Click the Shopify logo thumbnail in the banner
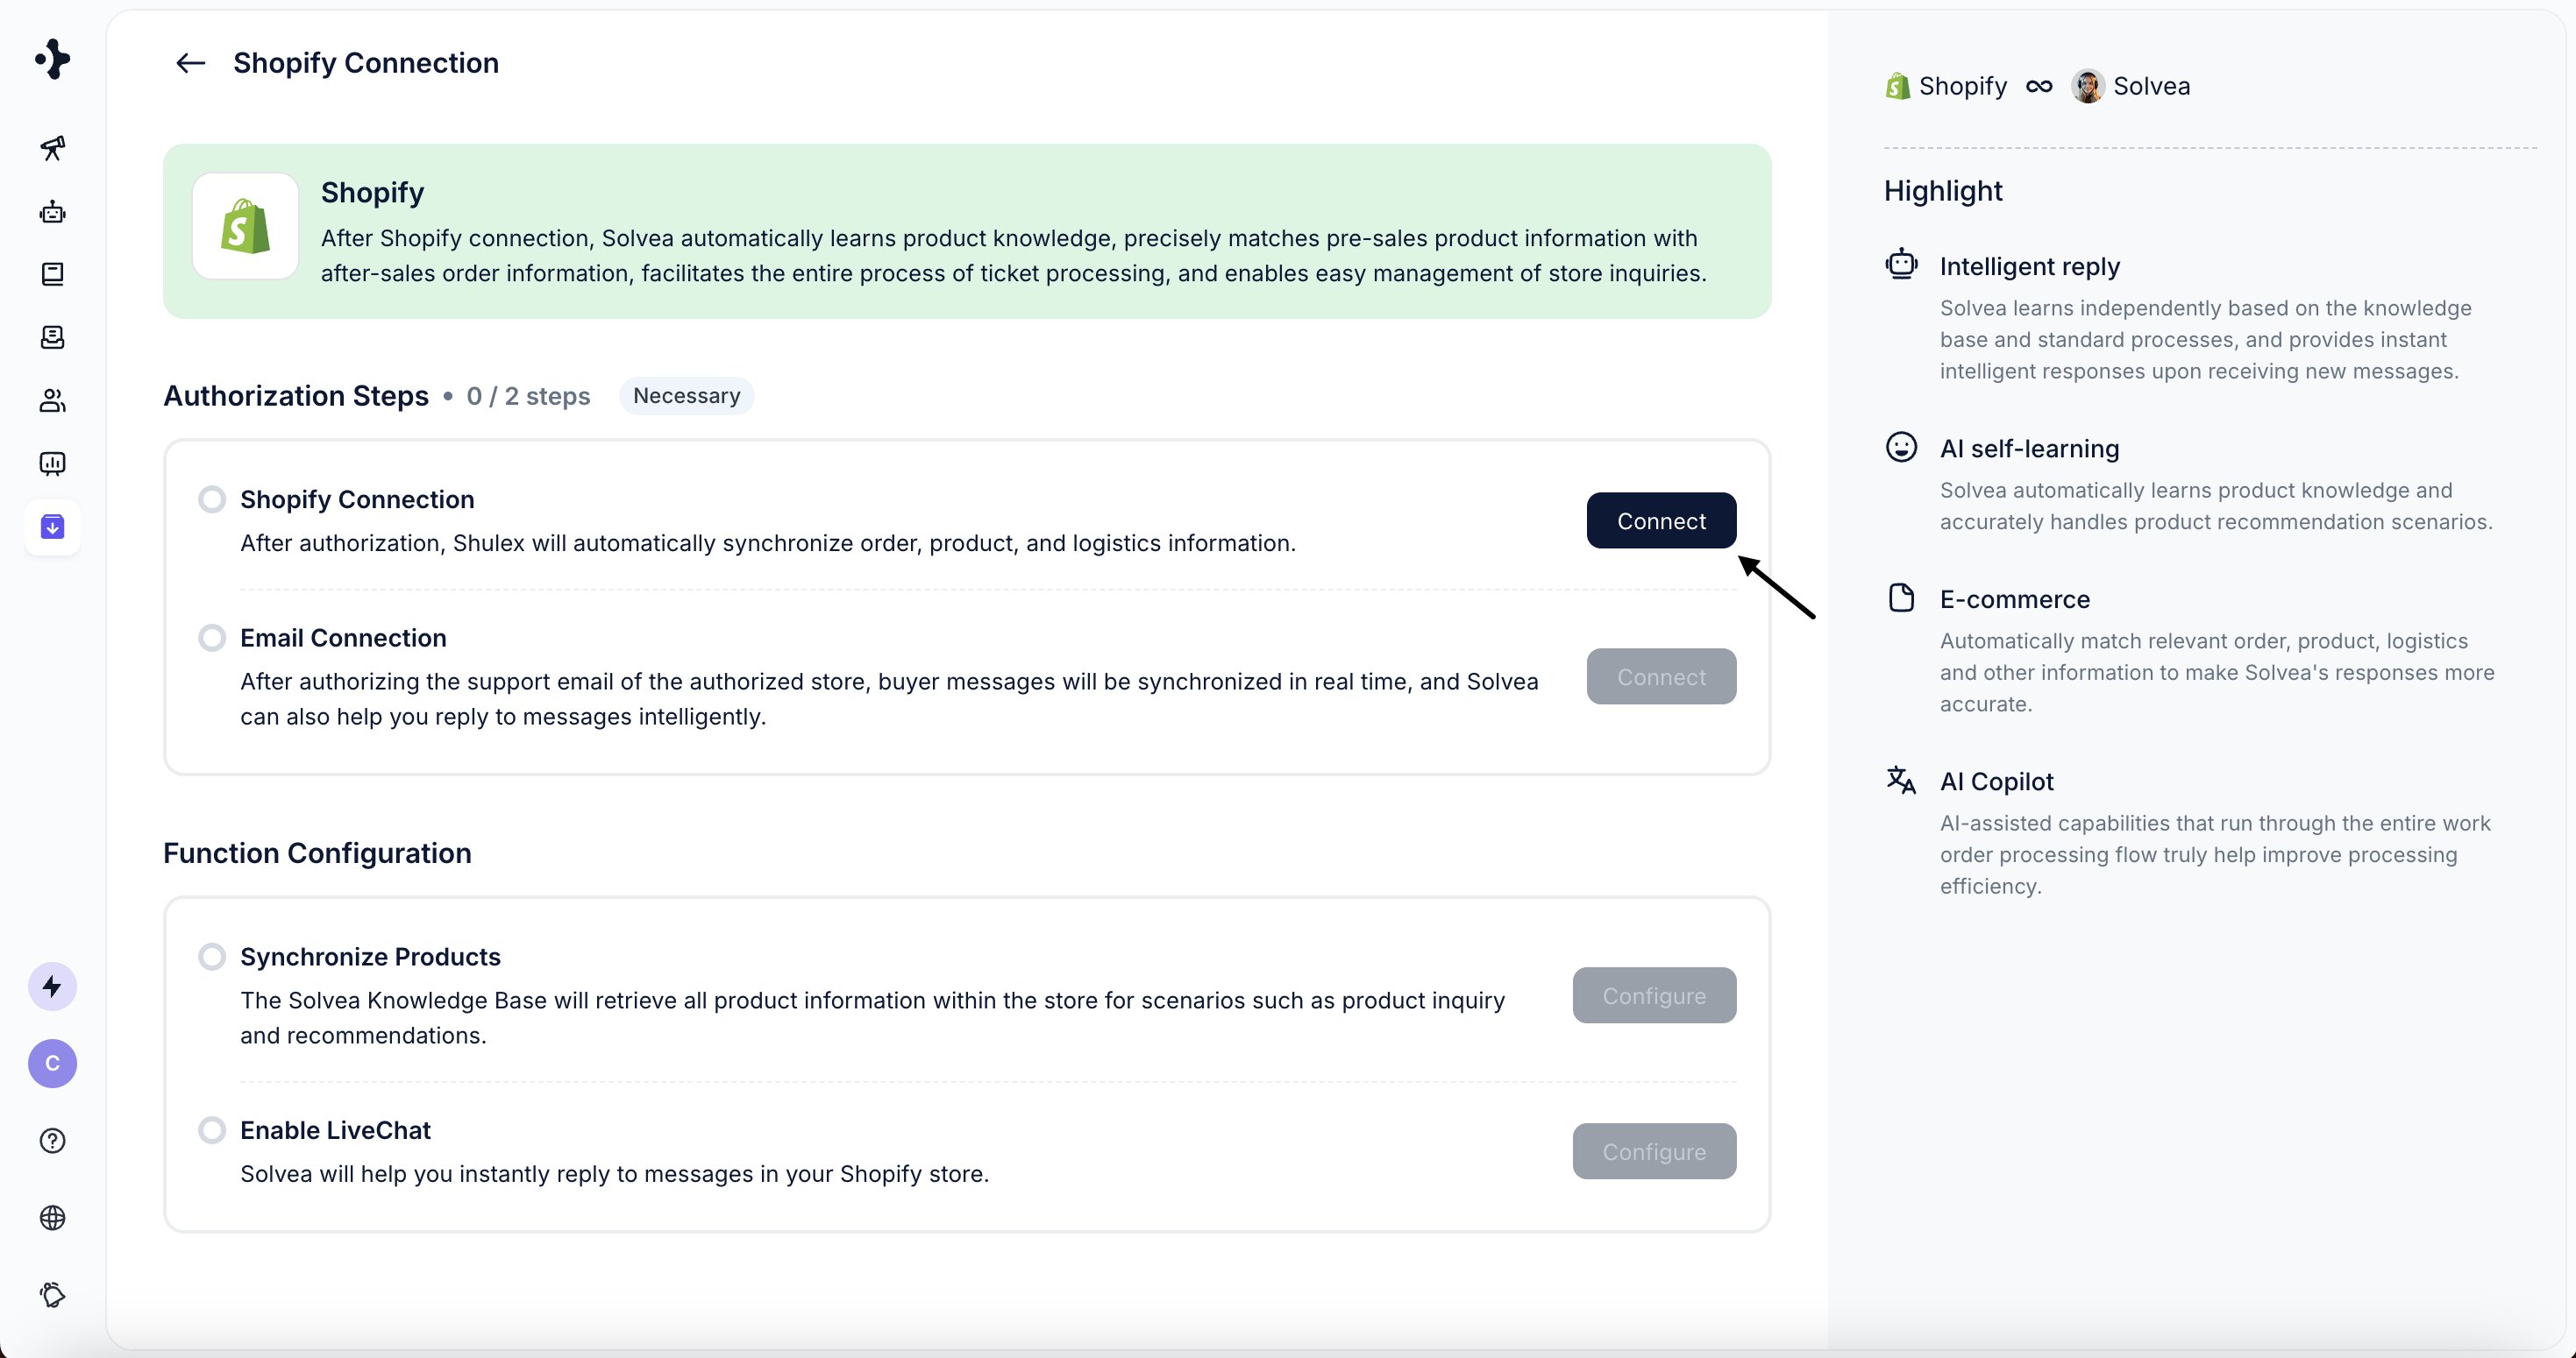Viewport: 2576px width, 1358px height. point(245,226)
